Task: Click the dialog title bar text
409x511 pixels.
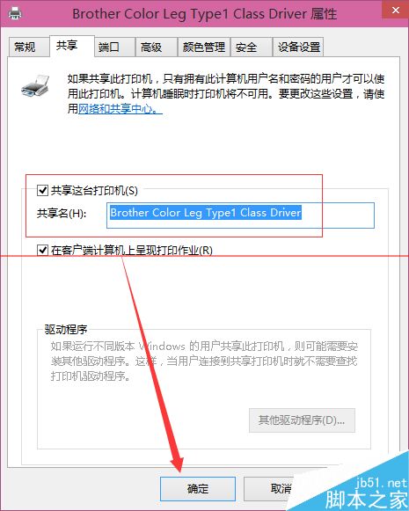Action: (204, 14)
